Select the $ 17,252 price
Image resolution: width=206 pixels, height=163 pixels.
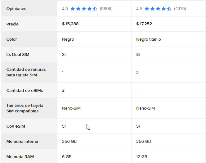coord(144,24)
